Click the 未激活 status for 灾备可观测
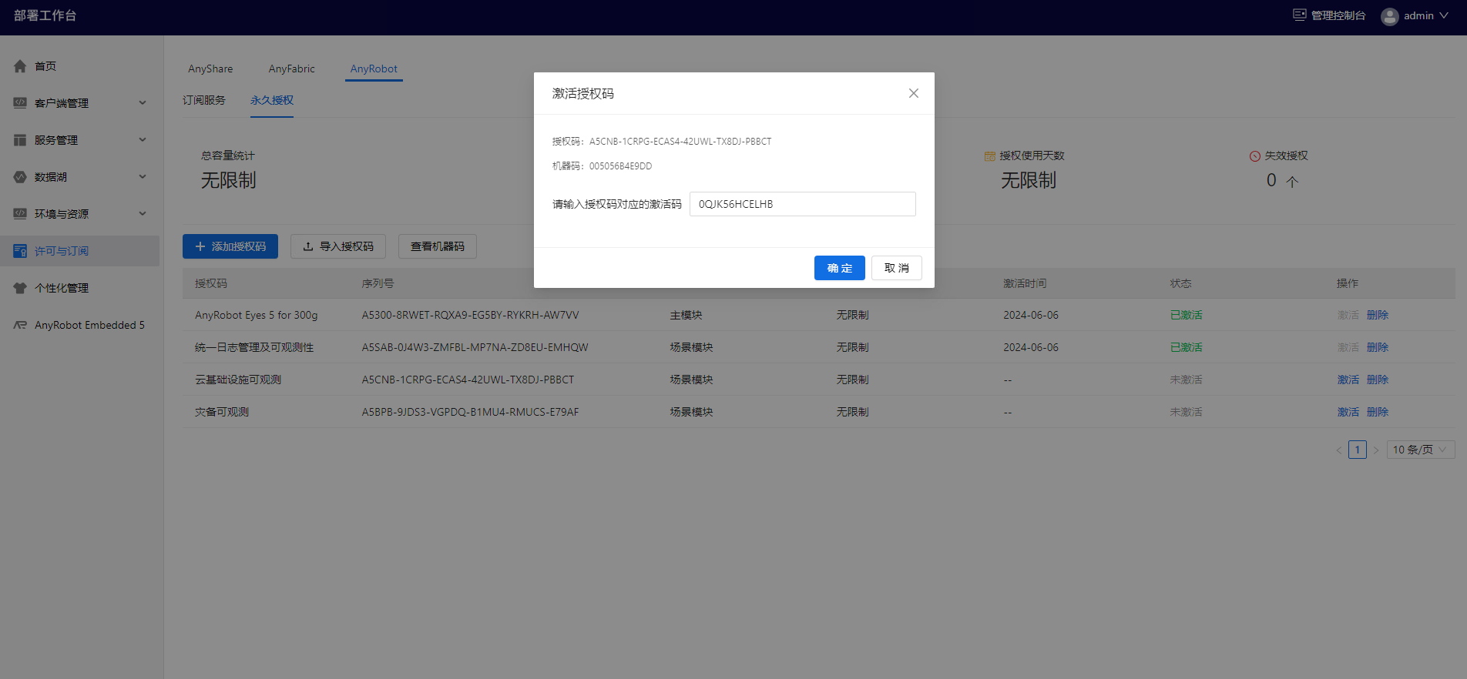 [1187, 412]
